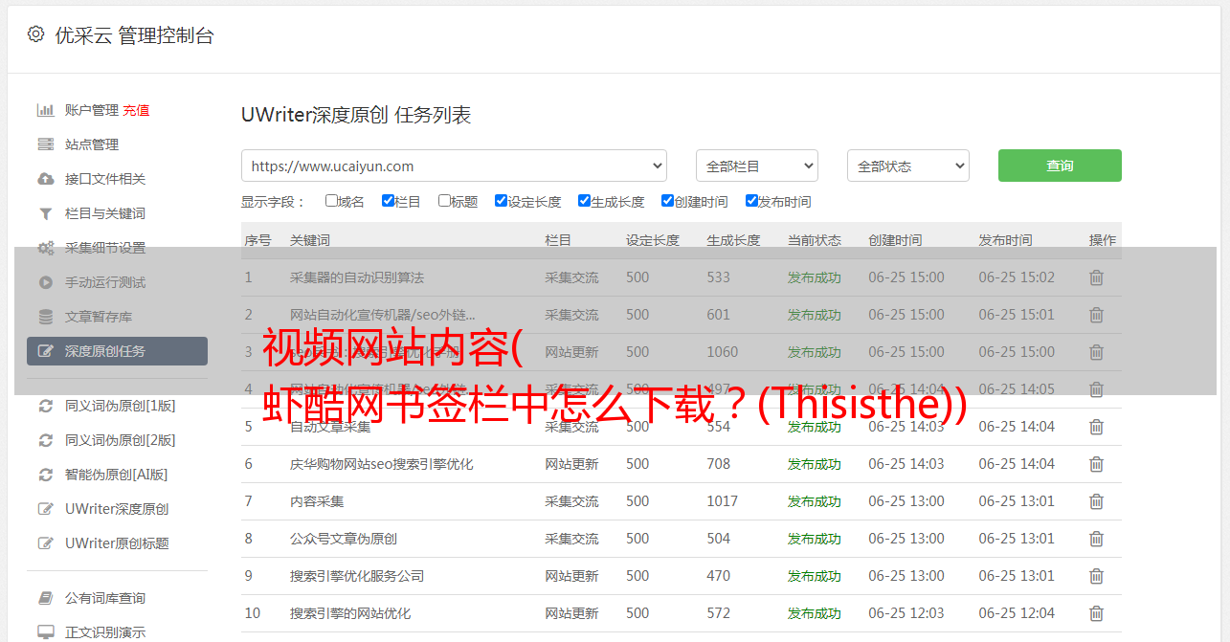
Task: Uncheck the 发布时间 display field checkbox
Action: [x=751, y=201]
